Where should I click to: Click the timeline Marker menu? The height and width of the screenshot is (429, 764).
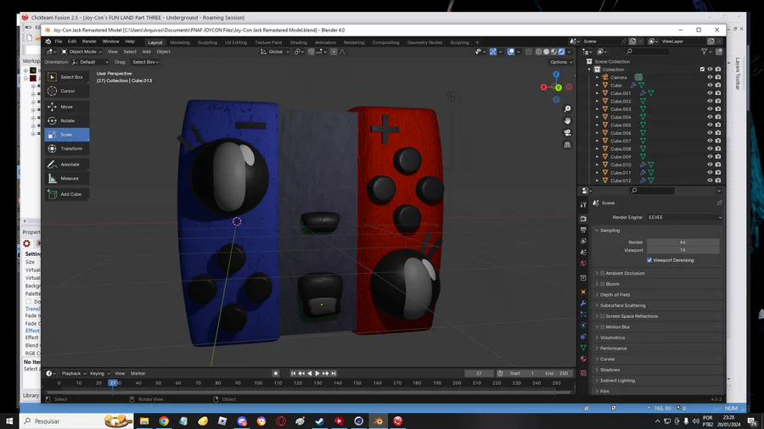(138, 374)
